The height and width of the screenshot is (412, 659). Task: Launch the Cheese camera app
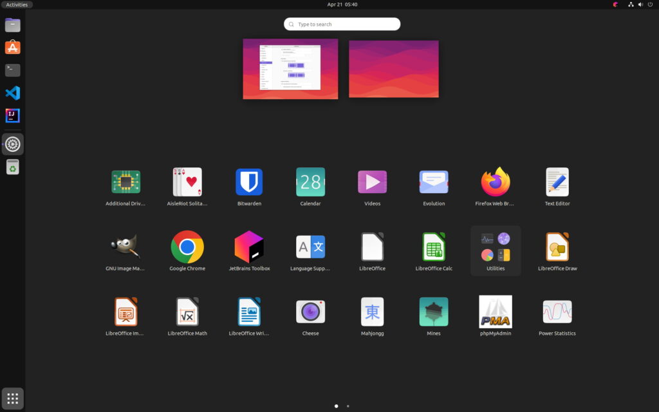tap(310, 312)
